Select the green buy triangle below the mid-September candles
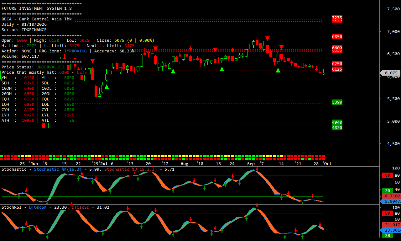The height and width of the screenshot is (241, 401). pyautogui.click(x=278, y=70)
